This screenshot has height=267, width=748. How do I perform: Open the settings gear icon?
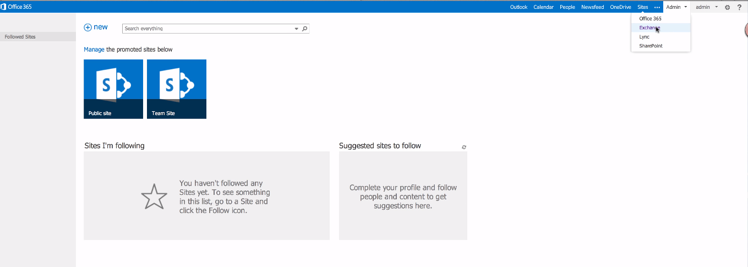727,7
